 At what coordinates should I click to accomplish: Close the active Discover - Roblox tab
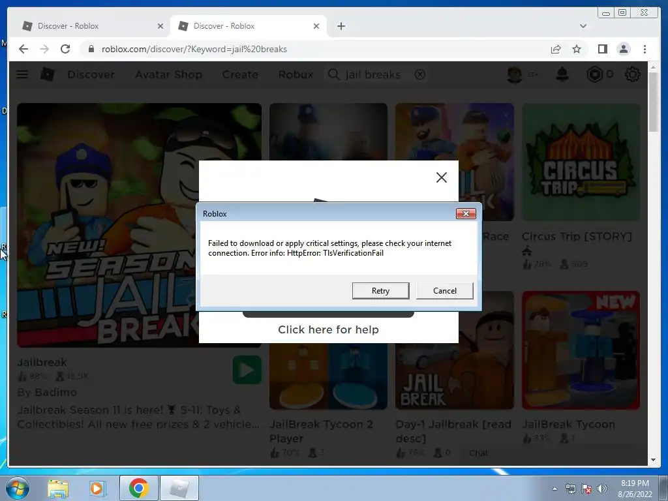(x=316, y=26)
